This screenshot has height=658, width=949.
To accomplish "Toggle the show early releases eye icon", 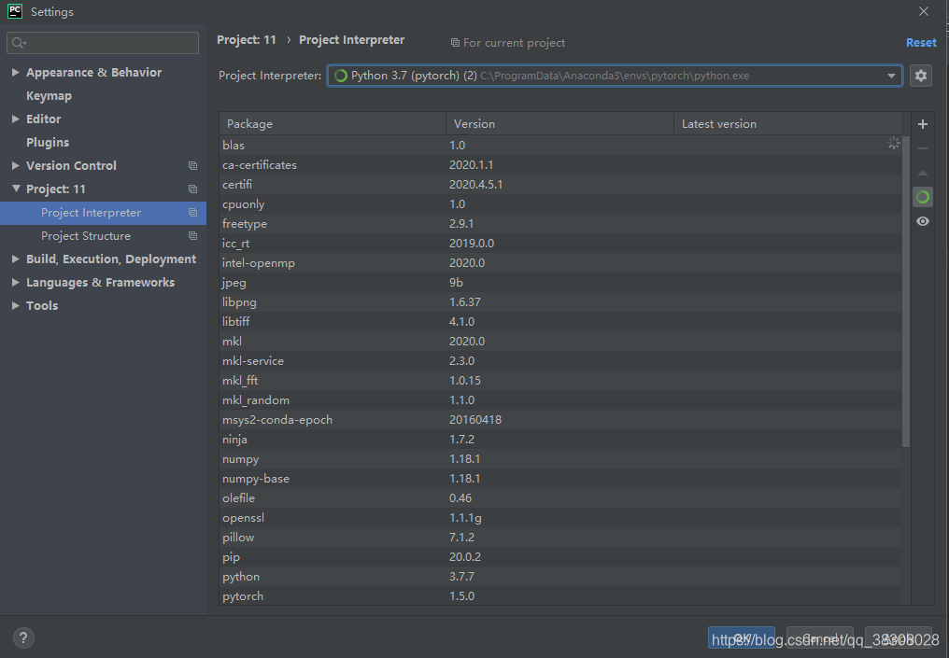I will [922, 221].
